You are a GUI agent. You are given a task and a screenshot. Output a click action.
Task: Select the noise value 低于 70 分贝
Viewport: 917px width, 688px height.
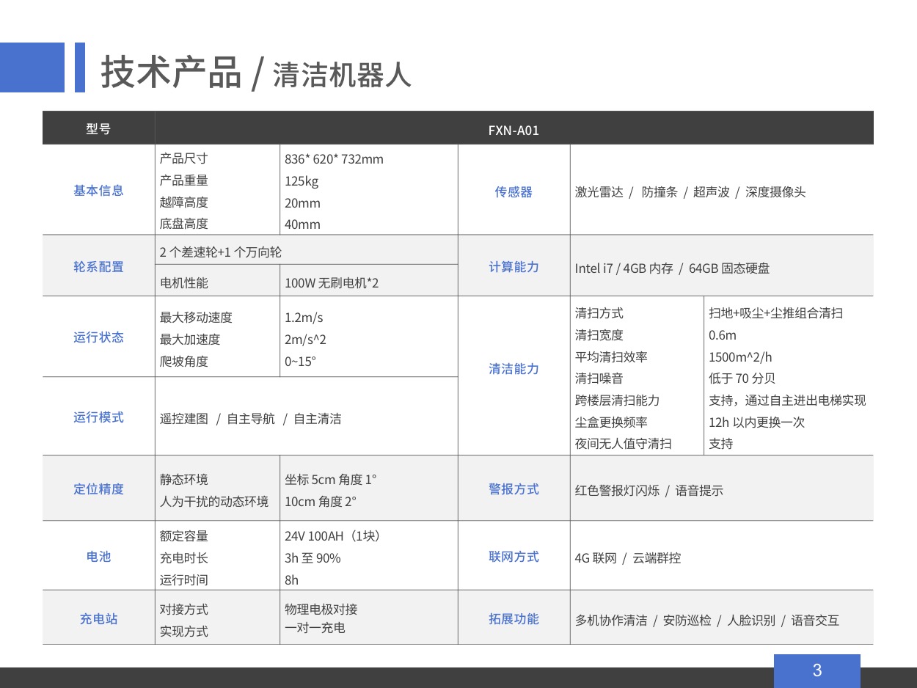742,378
